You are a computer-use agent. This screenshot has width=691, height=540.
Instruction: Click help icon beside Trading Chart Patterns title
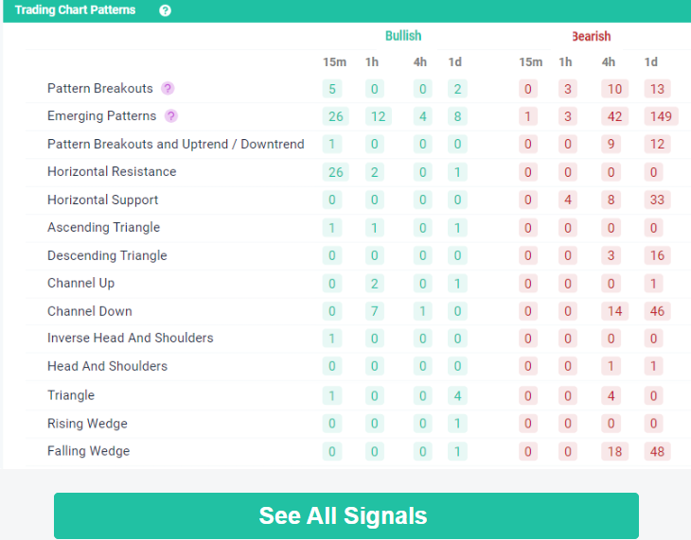[x=166, y=10]
